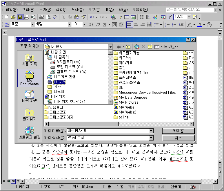Click the Insert Table icon
Image resolution: width=224 pixels, height=191 pixels.
click(x=127, y=17)
